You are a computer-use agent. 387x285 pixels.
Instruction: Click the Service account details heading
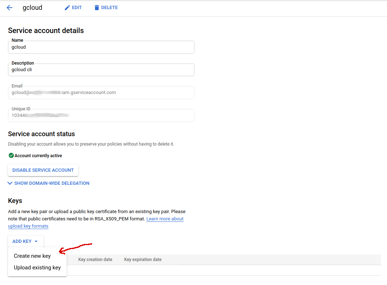(46, 30)
